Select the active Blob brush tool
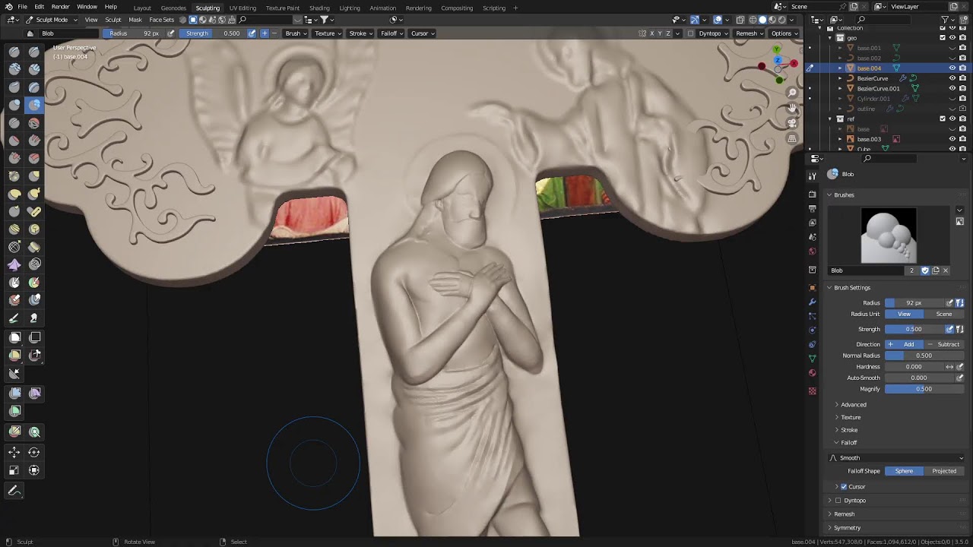The image size is (973, 547). click(34, 105)
